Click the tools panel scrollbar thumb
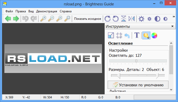 click(x=171, y=60)
